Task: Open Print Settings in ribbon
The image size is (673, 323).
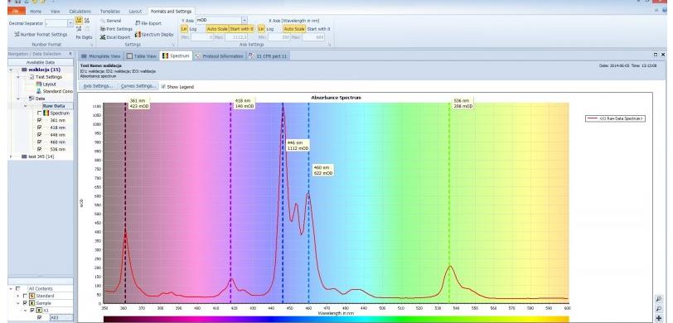Action: click(x=116, y=29)
